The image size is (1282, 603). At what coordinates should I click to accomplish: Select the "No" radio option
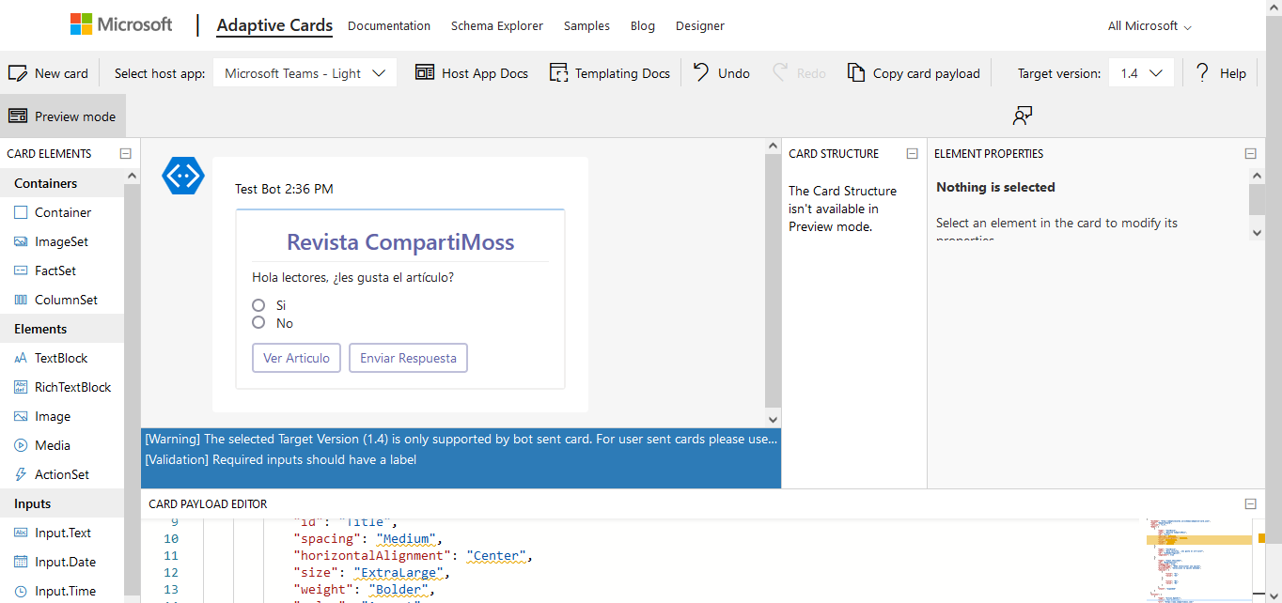click(258, 323)
